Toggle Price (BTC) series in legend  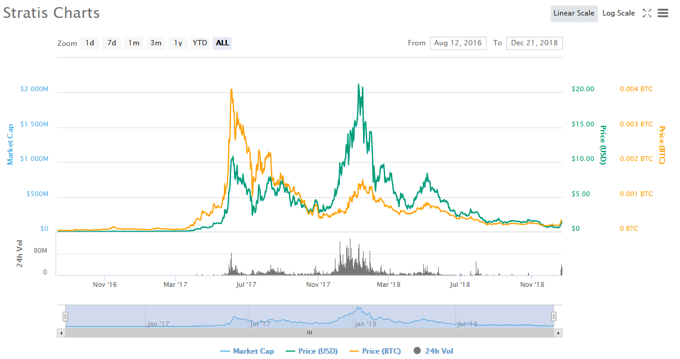pos(375,351)
